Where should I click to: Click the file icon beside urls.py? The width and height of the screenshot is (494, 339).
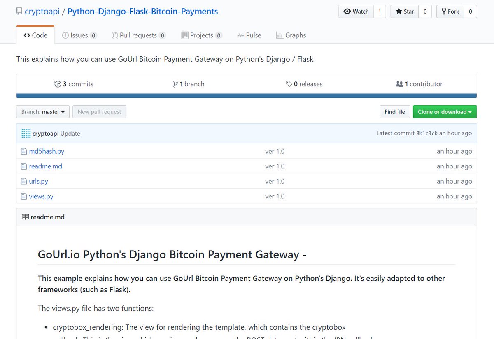[24, 181]
